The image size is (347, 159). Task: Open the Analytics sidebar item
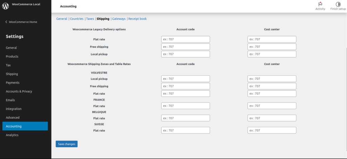12,135
